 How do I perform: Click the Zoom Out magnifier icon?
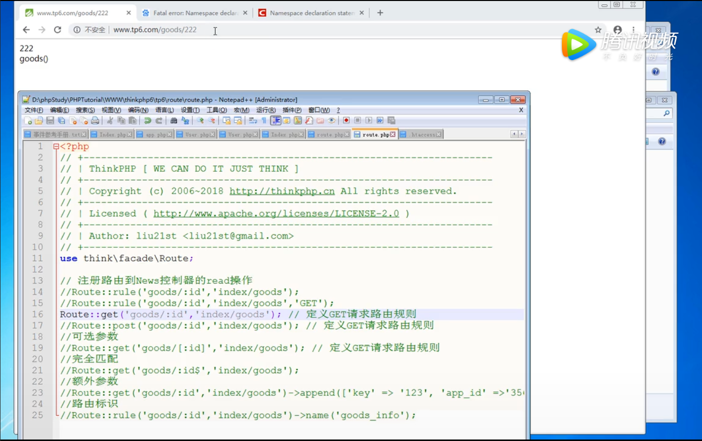tap(212, 121)
